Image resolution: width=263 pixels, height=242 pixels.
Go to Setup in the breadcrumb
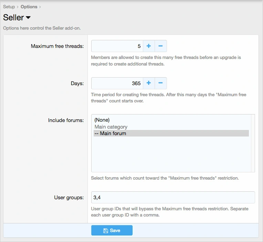(9, 7)
